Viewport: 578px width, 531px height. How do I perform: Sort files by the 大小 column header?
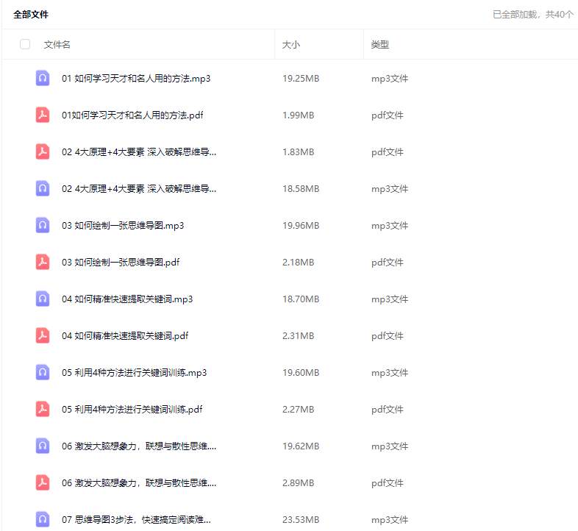coord(291,45)
